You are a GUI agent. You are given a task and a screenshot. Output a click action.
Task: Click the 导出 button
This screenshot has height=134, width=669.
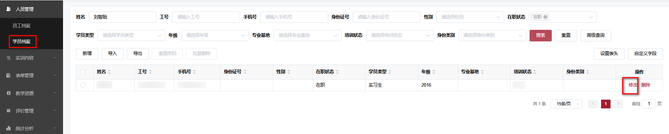[138, 53]
